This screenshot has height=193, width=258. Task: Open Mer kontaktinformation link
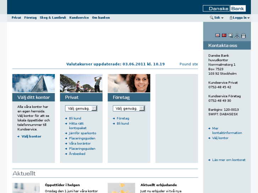point(227,131)
